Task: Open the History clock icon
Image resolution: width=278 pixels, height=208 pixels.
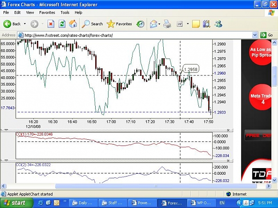Action: (141, 24)
